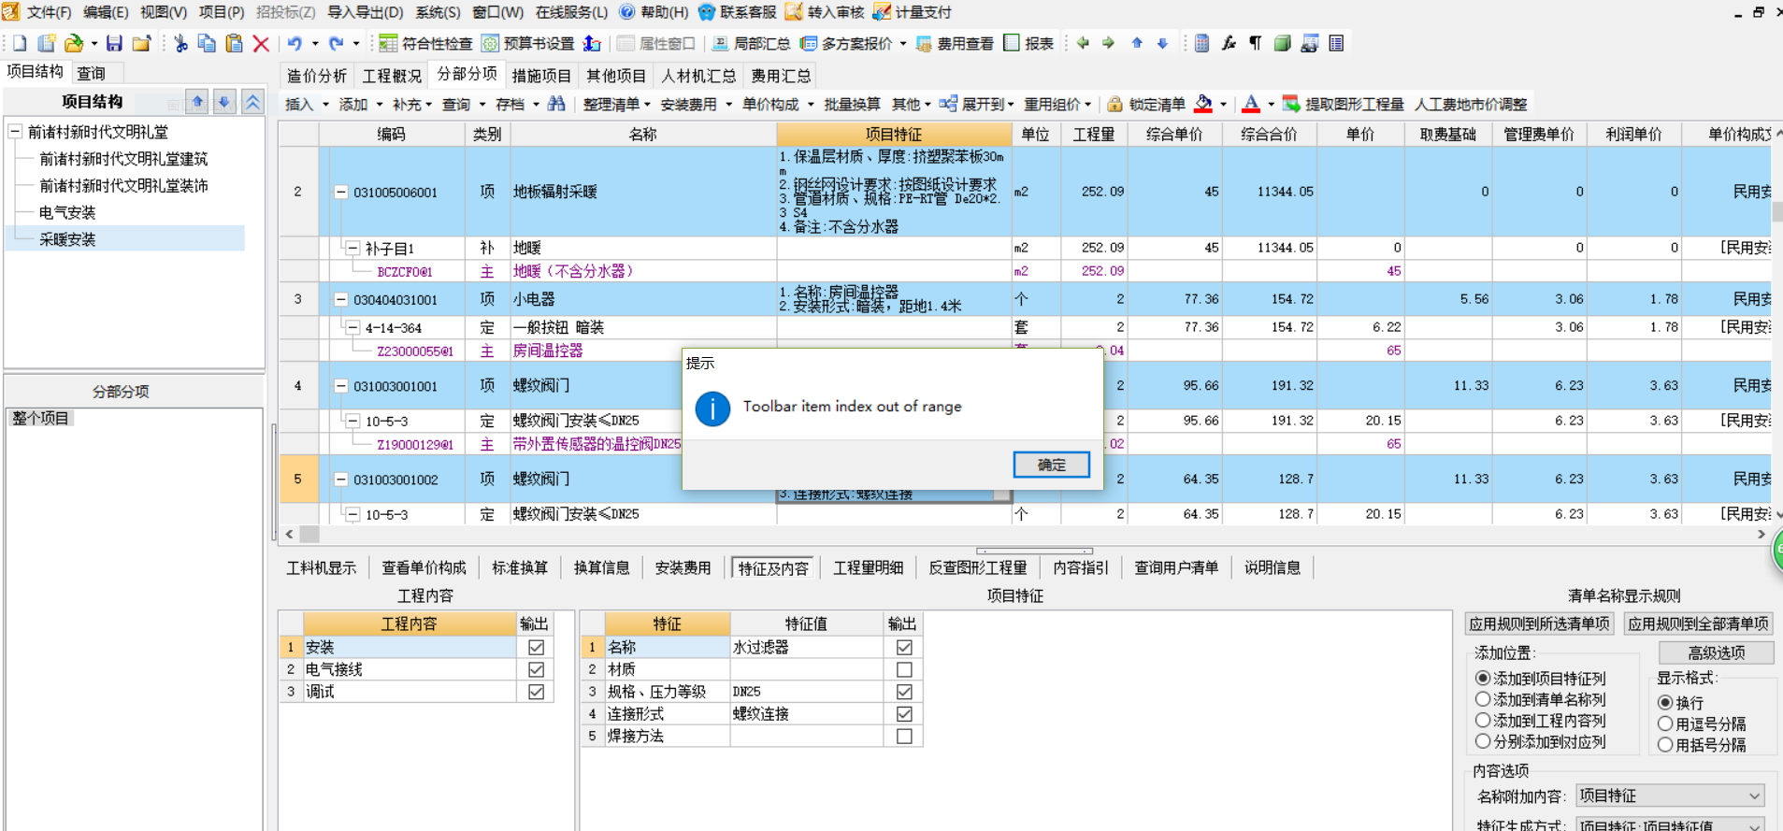Viewport: 1783px width, 831px height.
Task: Confirm dialog with 确定 button
Action: pyautogui.click(x=1051, y=465)
